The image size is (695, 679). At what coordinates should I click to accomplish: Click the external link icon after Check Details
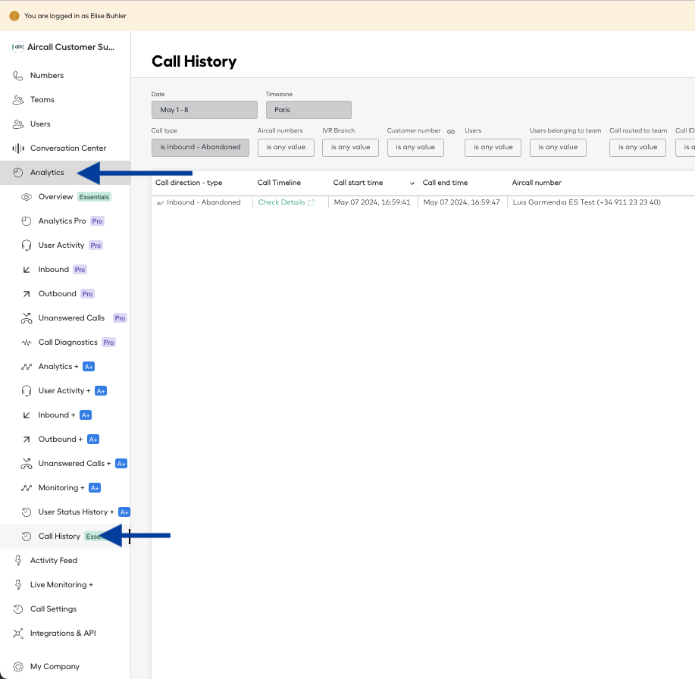pos(311,202)
